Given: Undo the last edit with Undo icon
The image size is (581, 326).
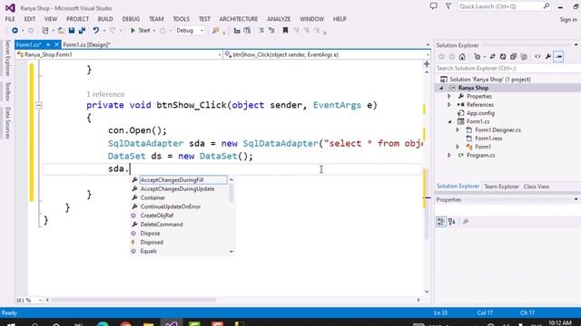Looking at the screenshot, I should click(x=96, y=31).
